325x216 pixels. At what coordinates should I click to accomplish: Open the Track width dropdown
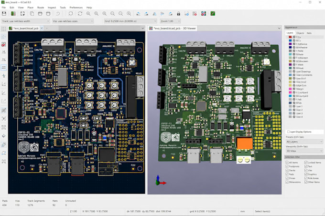point(26,21)
